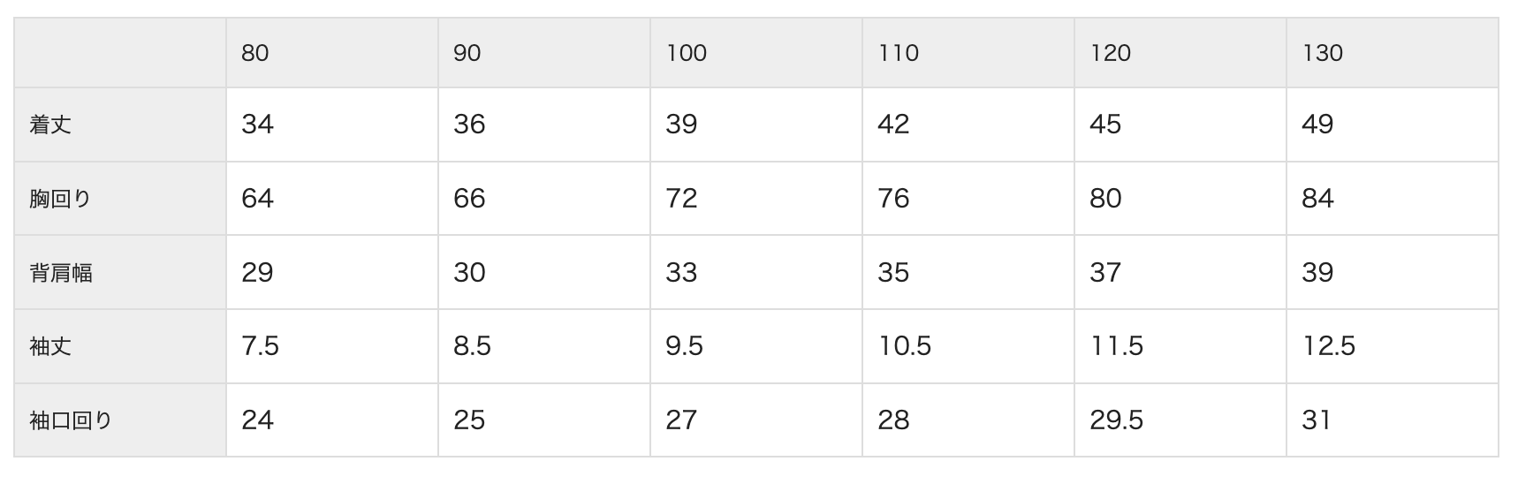Click the 袖口回り value 29.5 cell
The height and width of the screenshot is (484, 1518).
click(x=1117, y=420)
